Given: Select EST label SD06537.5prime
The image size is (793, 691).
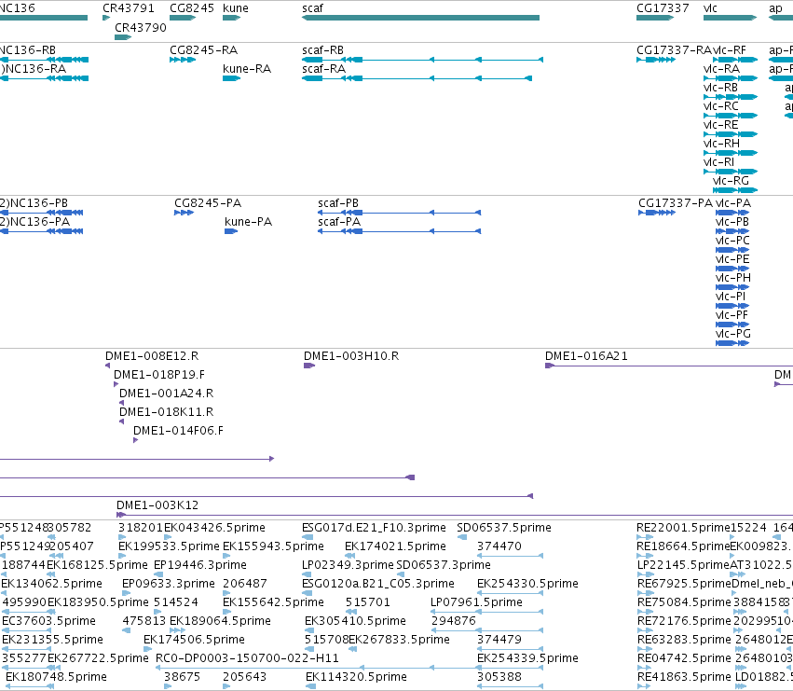Looking at the screenshot, I should click(x=504, y=528).
